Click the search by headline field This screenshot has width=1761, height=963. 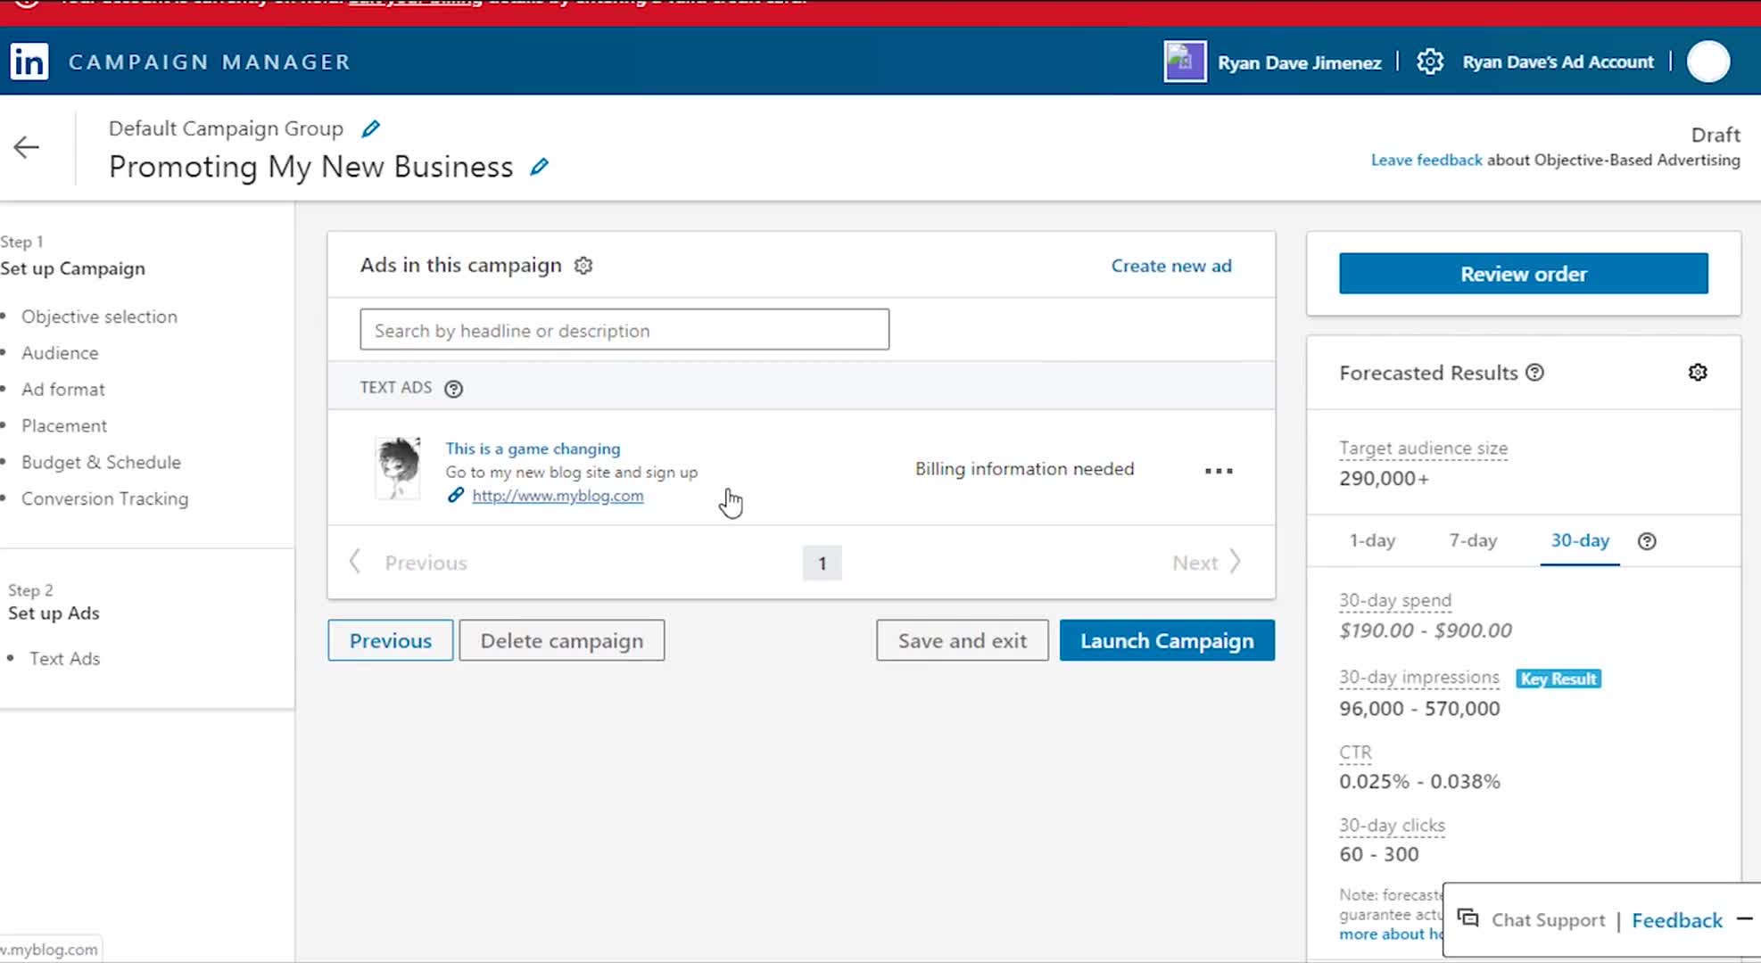(624, 330)
